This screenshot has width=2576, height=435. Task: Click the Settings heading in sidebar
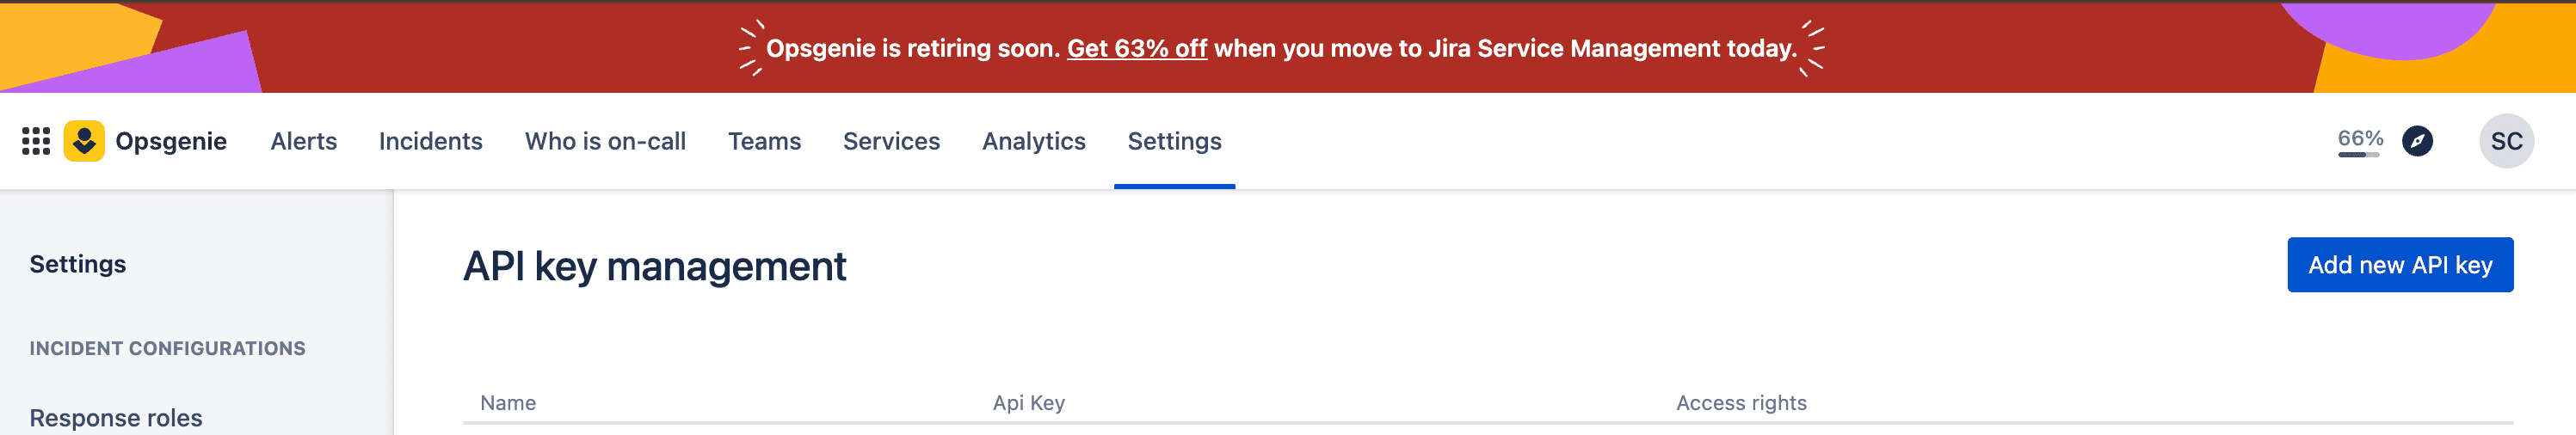pos(78,264)
